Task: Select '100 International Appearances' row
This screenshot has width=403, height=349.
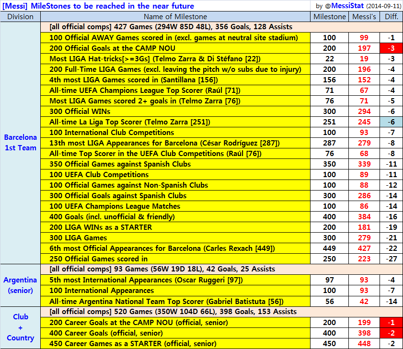Action: tap(175, 291)
